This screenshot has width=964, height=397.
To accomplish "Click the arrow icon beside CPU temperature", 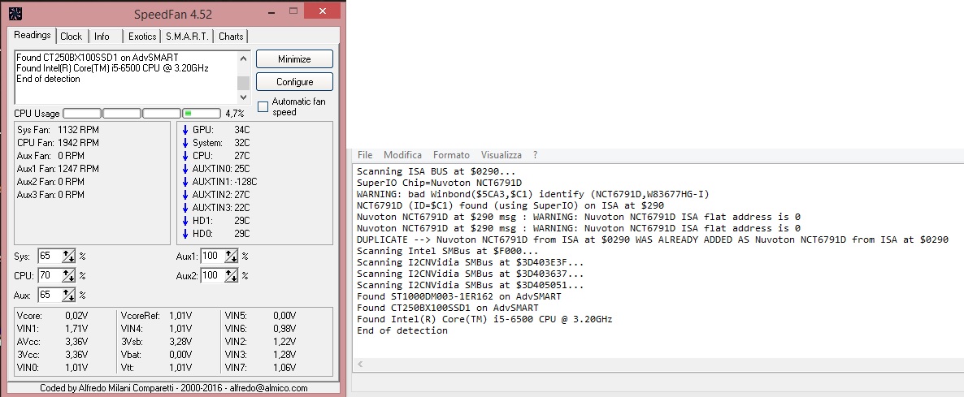I will [185, 156].
